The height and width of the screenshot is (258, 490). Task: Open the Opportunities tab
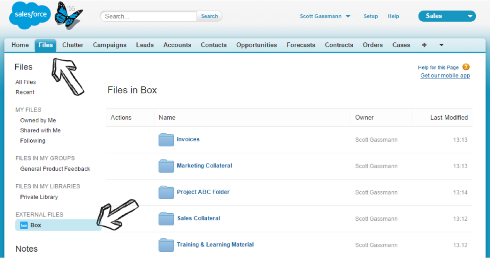256,45
